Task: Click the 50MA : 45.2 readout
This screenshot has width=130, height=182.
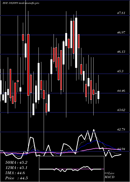Action: (x=16, y=162)
